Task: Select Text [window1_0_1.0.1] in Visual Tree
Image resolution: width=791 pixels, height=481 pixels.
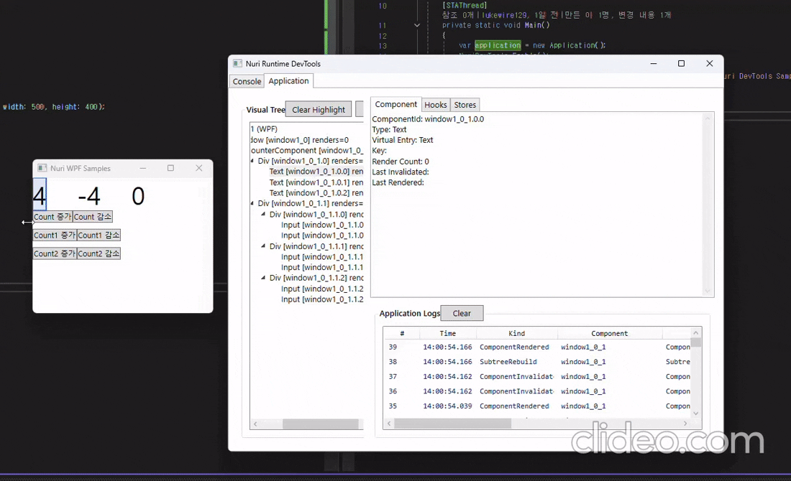Action: click(316, 182)
